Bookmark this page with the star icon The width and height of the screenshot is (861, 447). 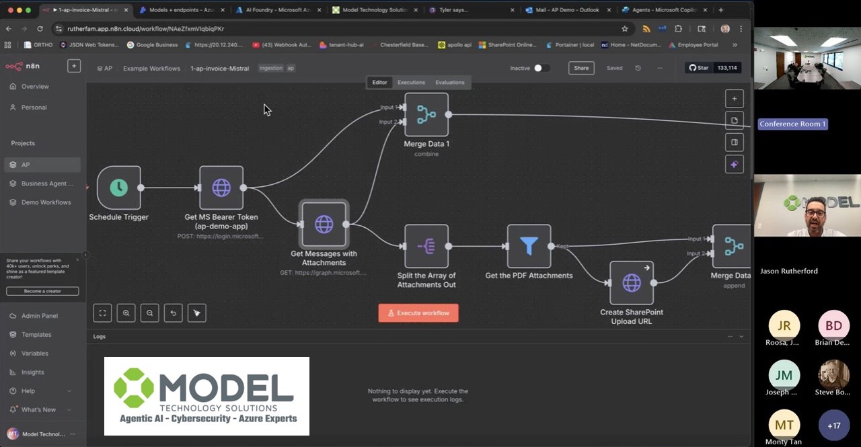click(625, 29)
